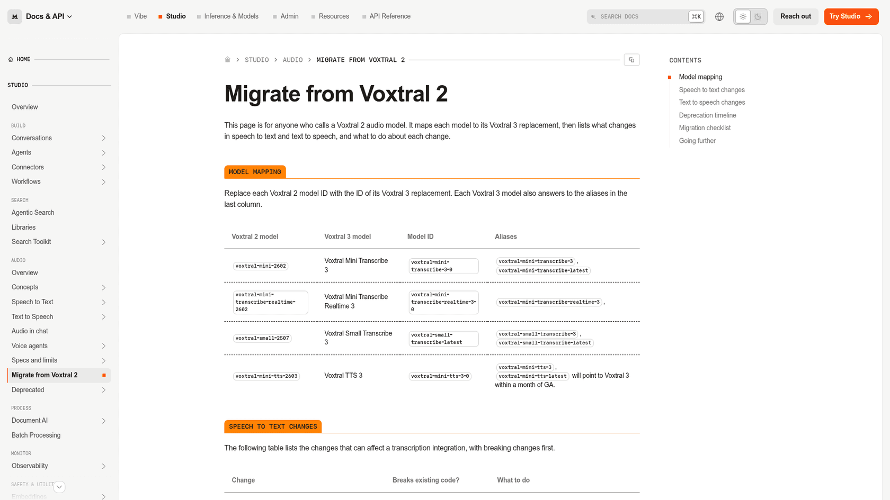The height and width of the screenshot is (500, 890).
Task: Select voxtral-mini-tts-3-0 model ID
Action: (440, 376)
